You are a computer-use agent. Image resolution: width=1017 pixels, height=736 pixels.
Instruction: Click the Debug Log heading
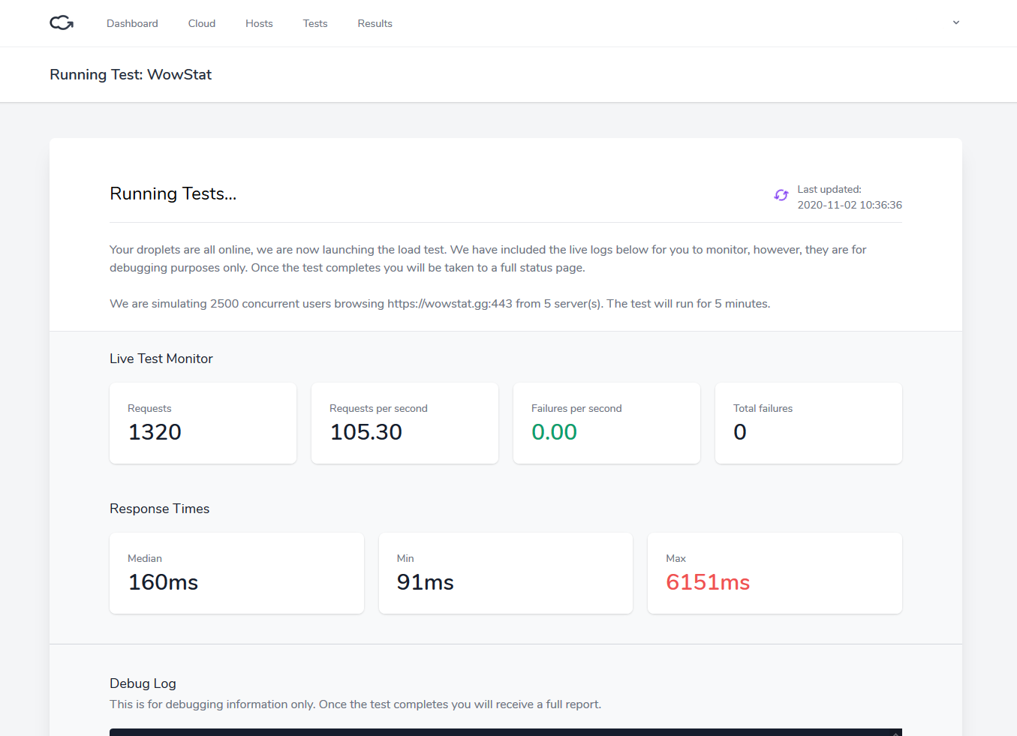click(143, 683)
